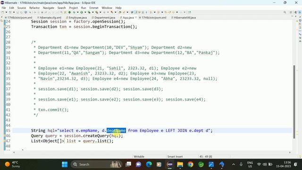The width and height of the screenshot is (302, 170).
Task: Open the dropdown arrow beside New icon
Action: pos(6,12)
